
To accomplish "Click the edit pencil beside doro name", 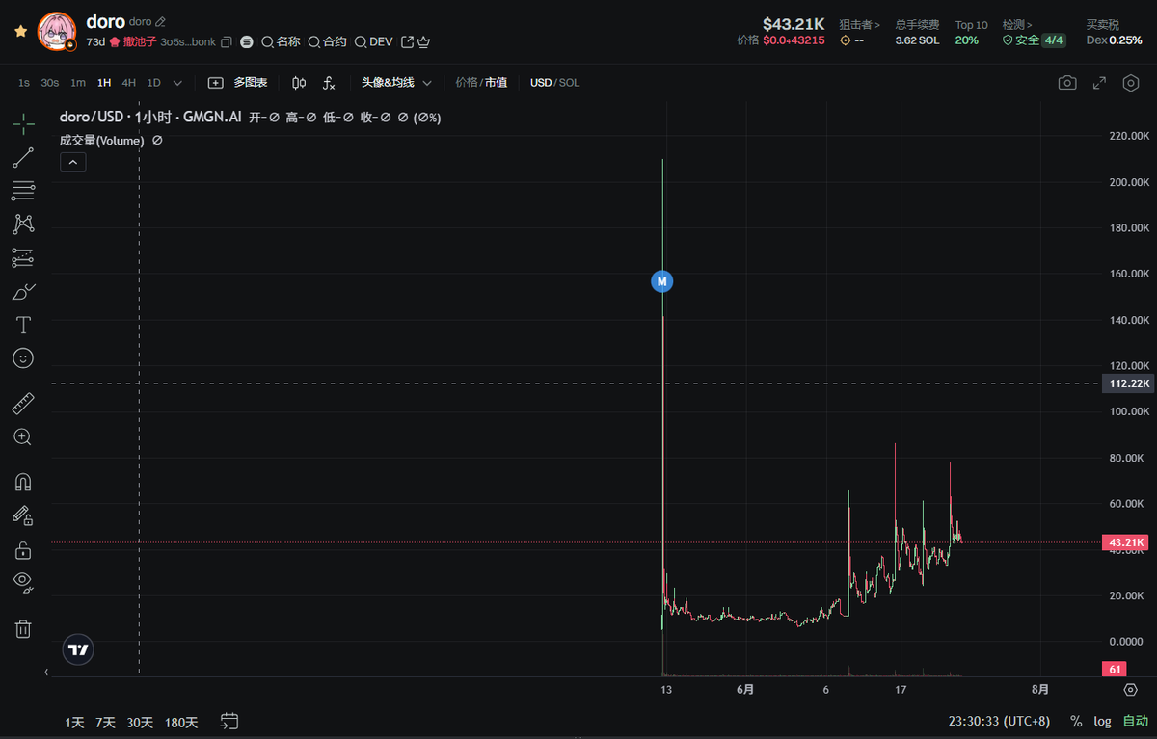I will coord(160,21).
